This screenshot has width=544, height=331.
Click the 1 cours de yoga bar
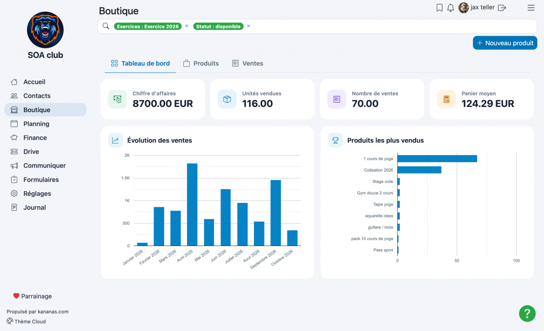point(437,158)
